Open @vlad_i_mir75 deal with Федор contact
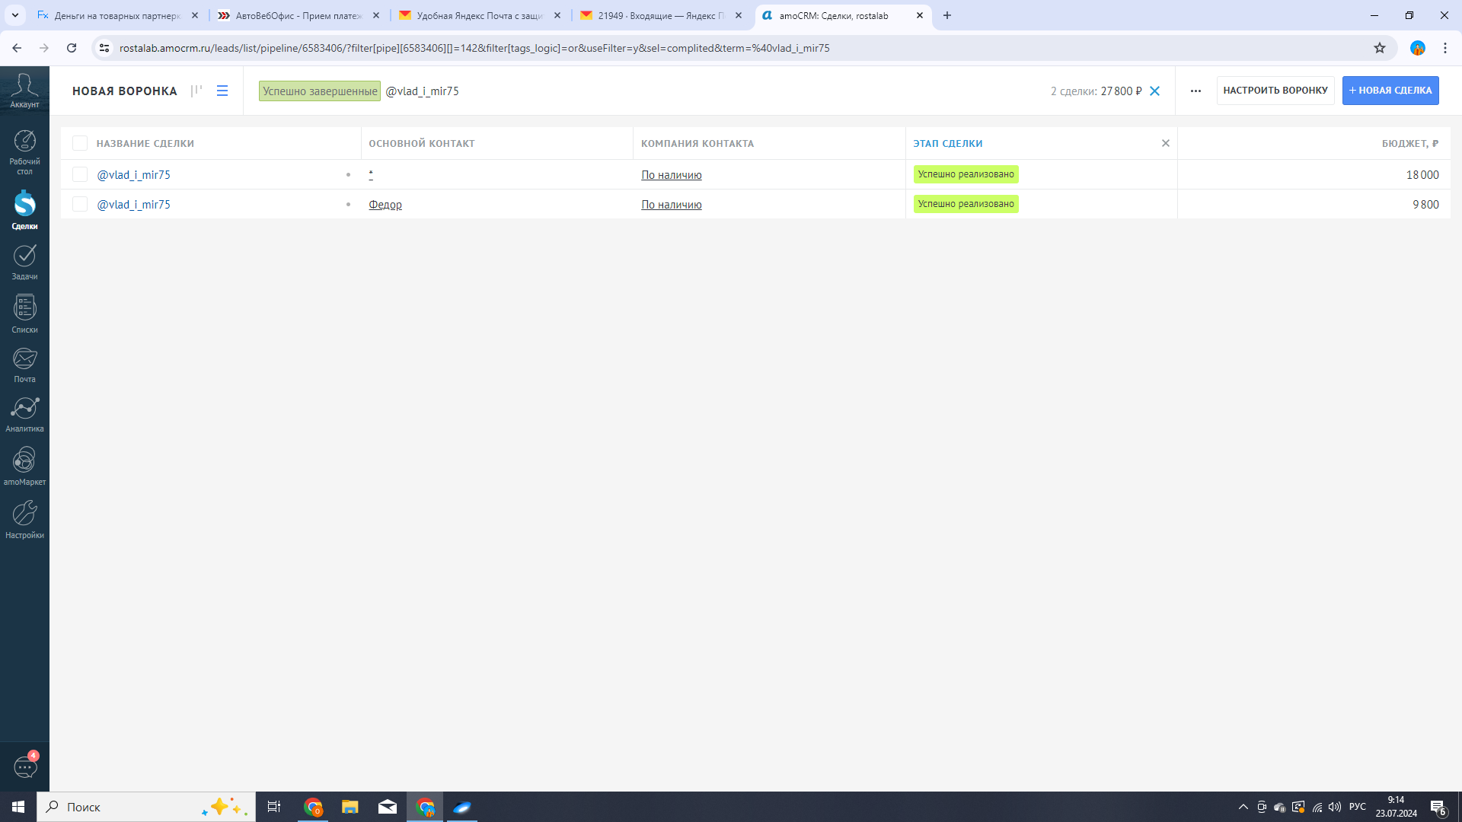 (x=134, y=204)
